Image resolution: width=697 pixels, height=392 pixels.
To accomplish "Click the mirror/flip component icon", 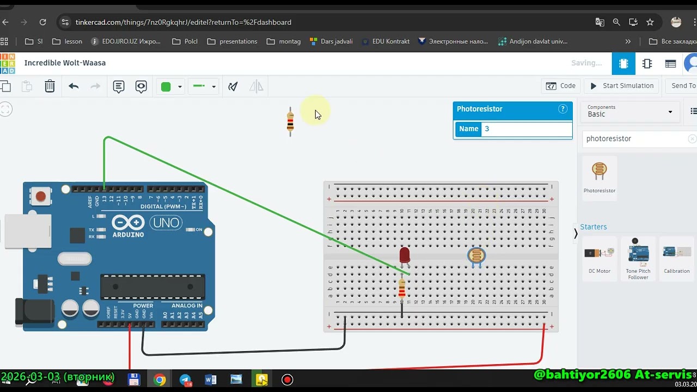I will point(256,87).
